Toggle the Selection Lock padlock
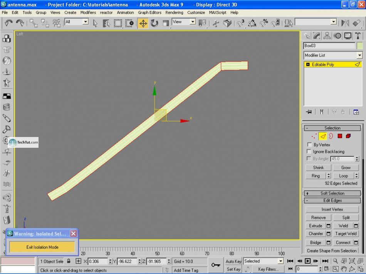The height and width of the screenshot is (274, 366). coord(69,261)
